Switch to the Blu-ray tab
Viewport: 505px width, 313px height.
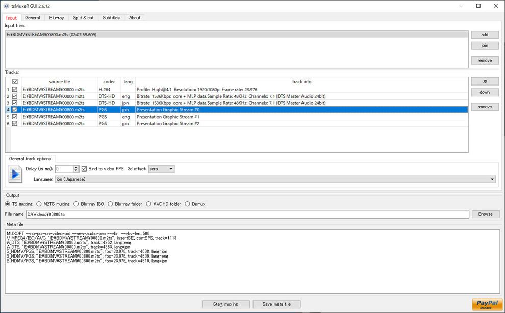(57, 18)
